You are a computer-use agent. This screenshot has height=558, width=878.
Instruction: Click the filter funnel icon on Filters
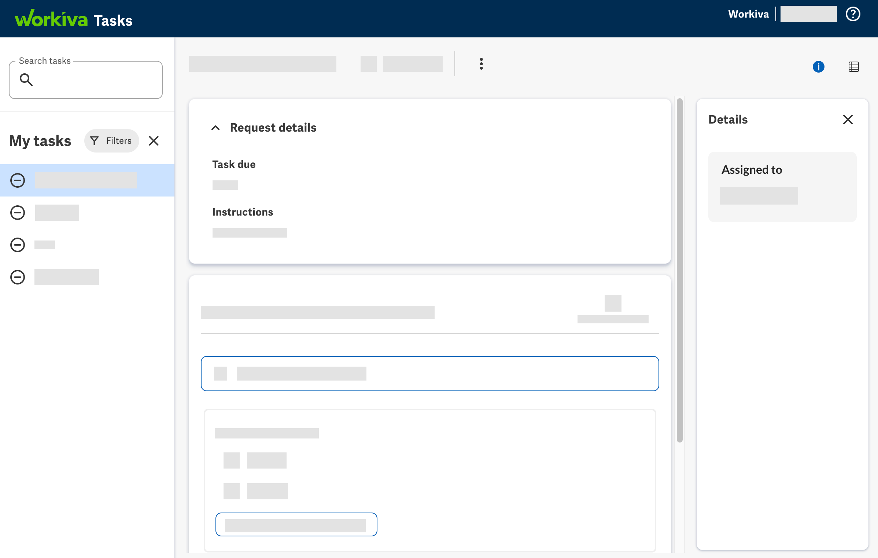[95, 140]
